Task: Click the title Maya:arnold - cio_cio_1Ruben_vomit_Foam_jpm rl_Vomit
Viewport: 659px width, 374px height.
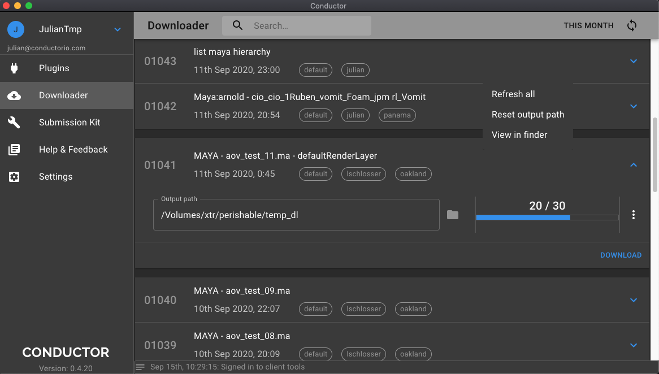Action: click(x=310, y=97)
